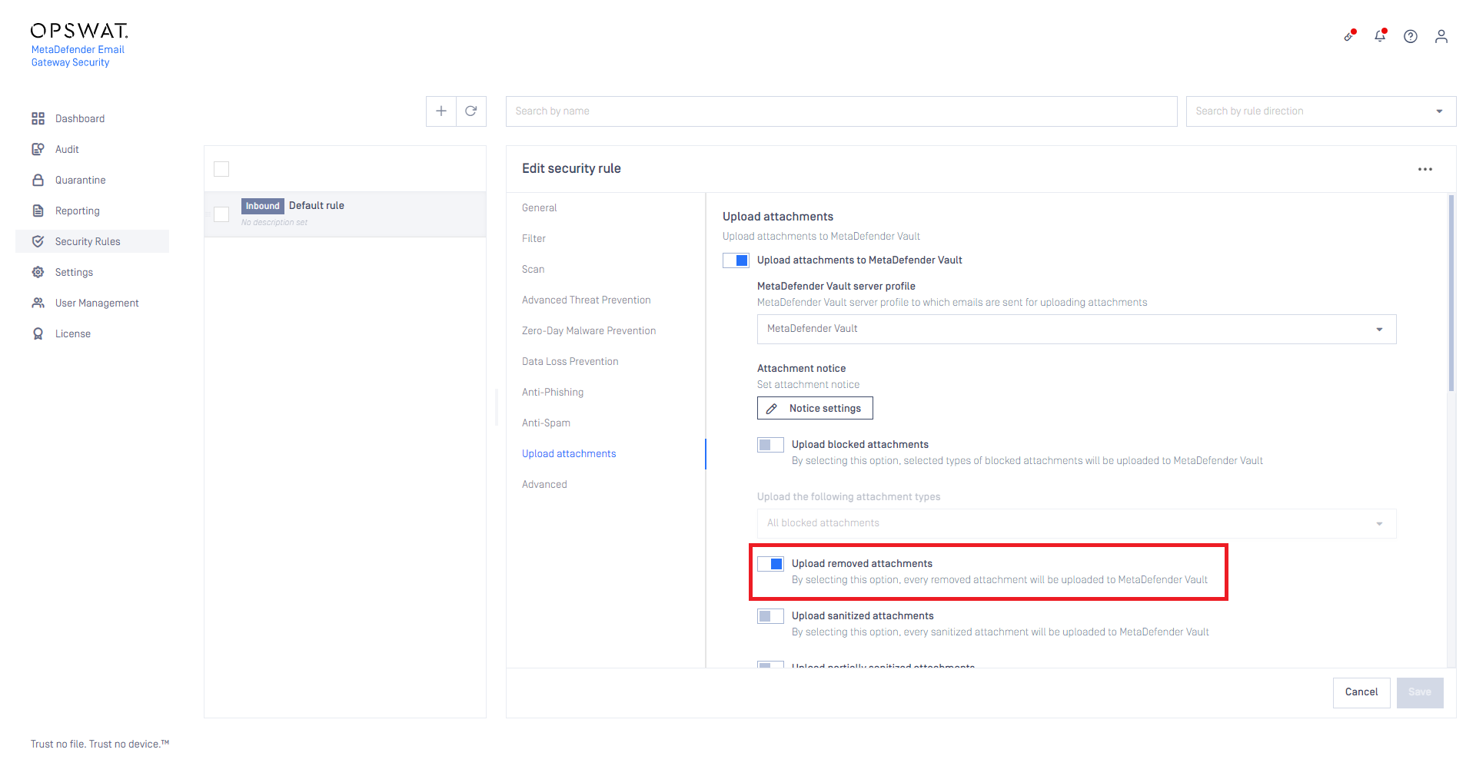Open the License page label
The height and width of the screenshot is (776, 1476).
[x=73, y=333]
